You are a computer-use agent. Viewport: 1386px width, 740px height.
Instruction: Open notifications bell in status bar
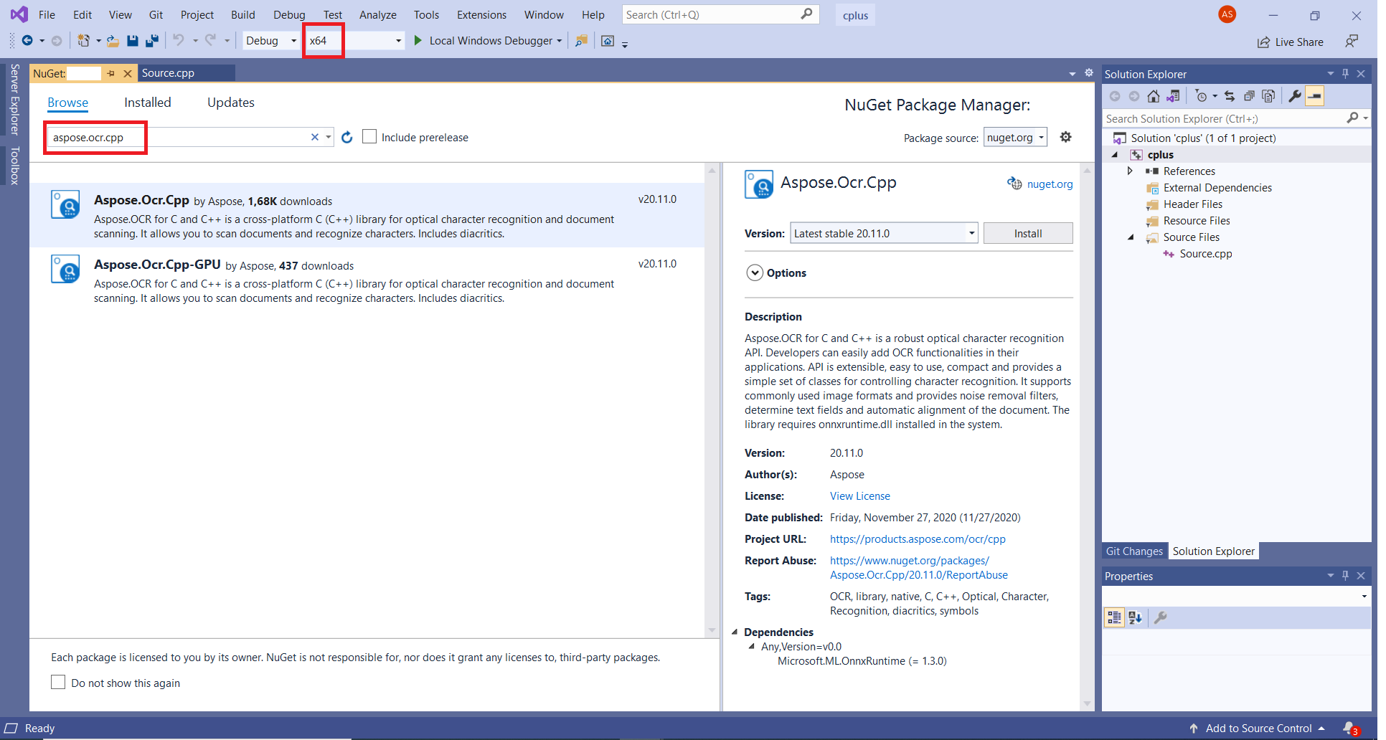(1349, 729)
